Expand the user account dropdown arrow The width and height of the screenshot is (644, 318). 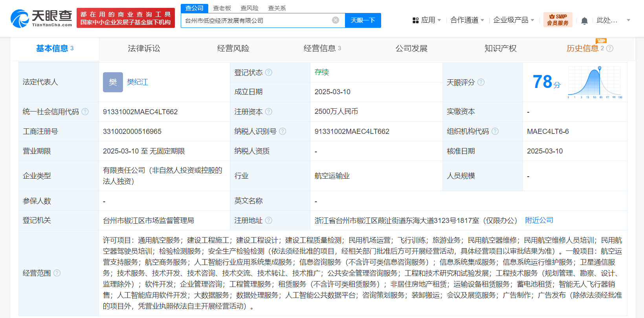[628, 20]
